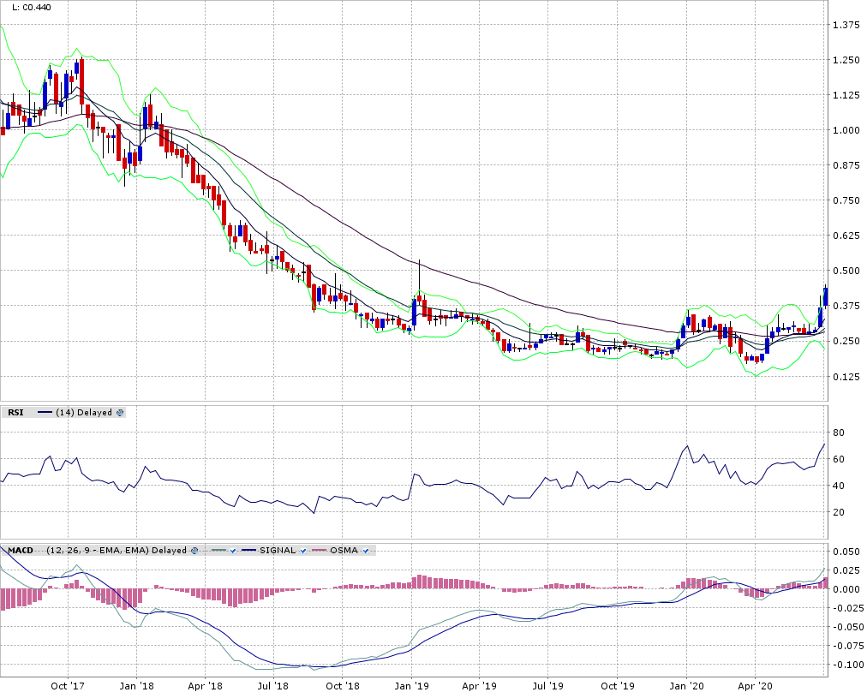Screen dimensions: 867x698
Task: Click the Apr '20 date axis label
Action: tap(755, 686)
